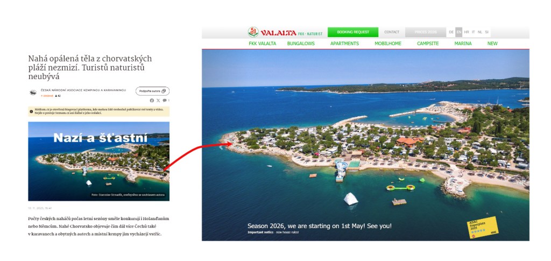The image size is (551, 261).
Task: Open the CAMPSITE menu
Action: tap(428, 44)
